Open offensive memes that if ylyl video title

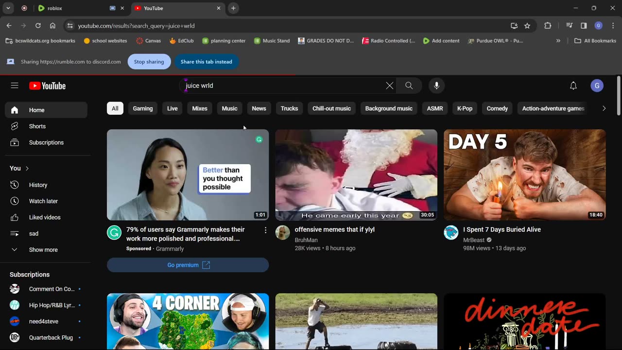[335, 229]
